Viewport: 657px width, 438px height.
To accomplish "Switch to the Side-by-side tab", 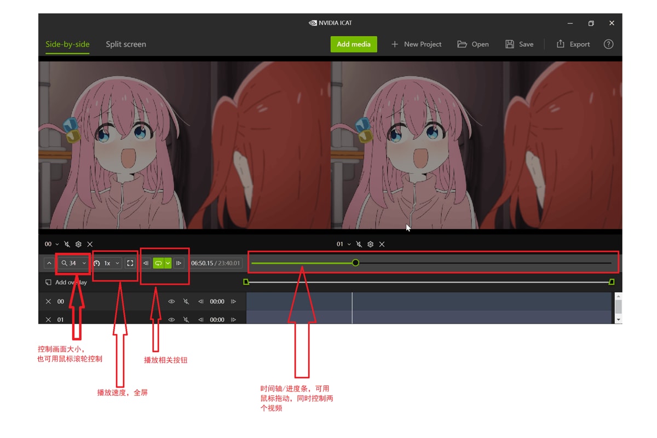I will point(67,44).
